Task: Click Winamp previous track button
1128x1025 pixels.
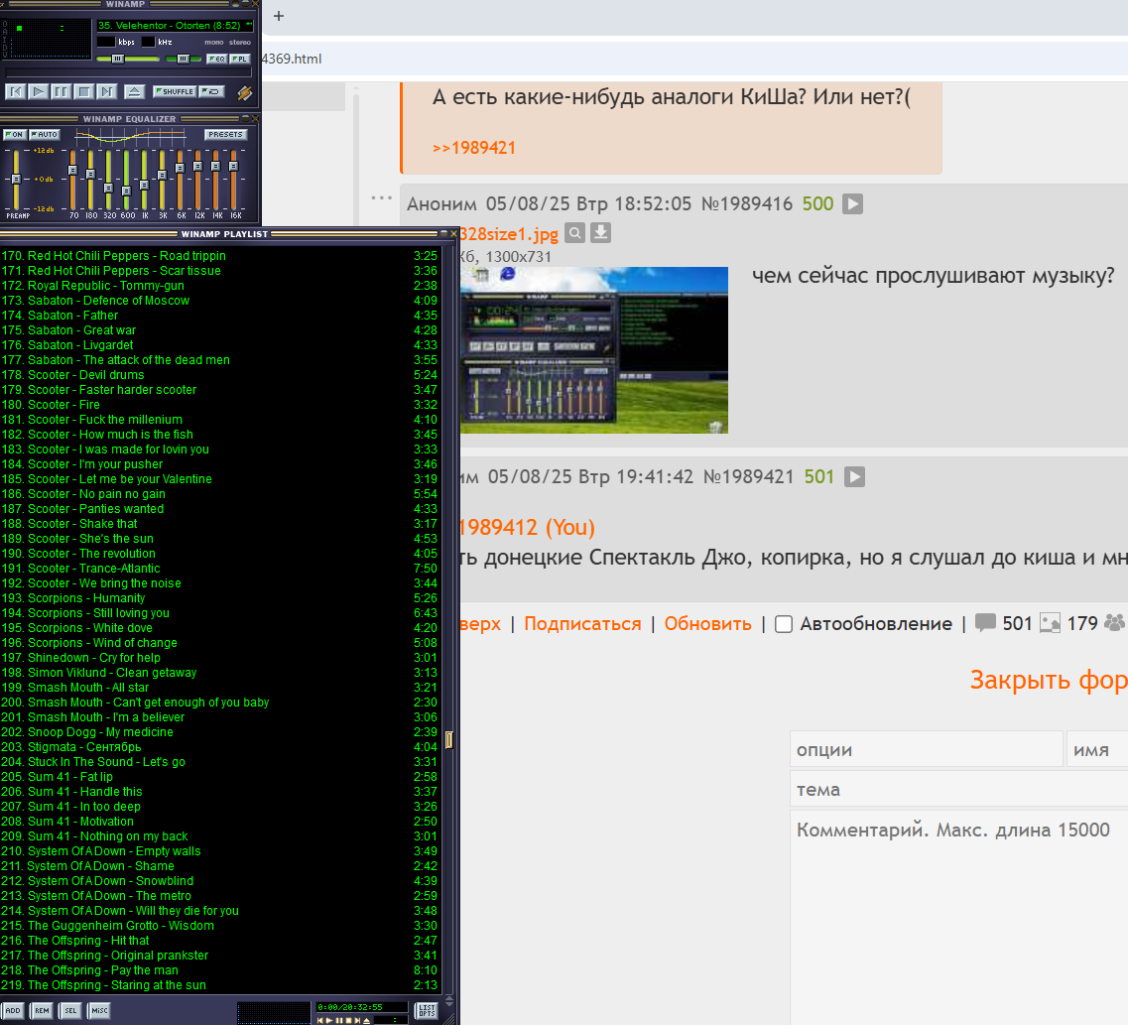Action: click(x=16, y=91)
